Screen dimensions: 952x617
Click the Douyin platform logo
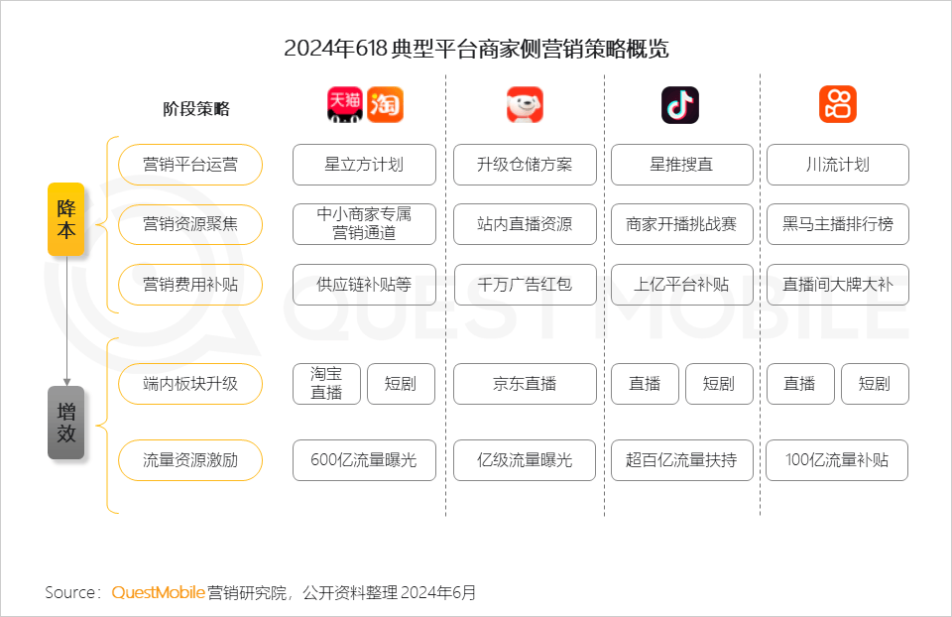681,103
